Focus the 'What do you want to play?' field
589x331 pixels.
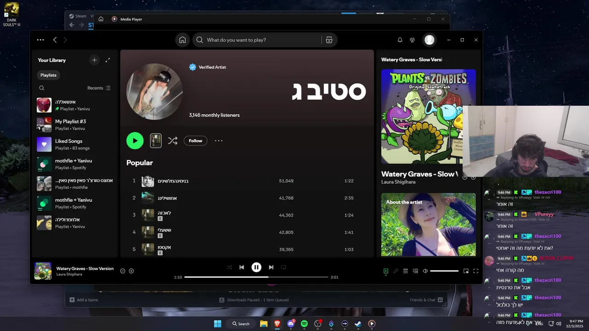(x=258, y=40)
